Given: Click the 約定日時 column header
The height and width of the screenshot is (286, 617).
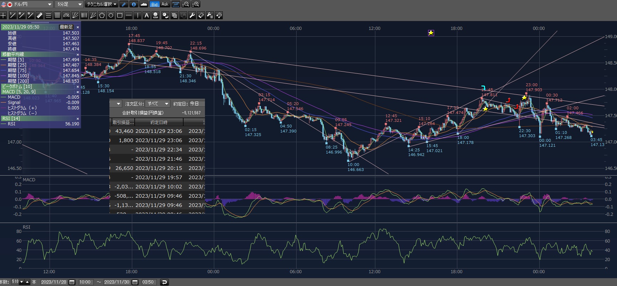Looking at the screenshot, I should click(159, 122).
